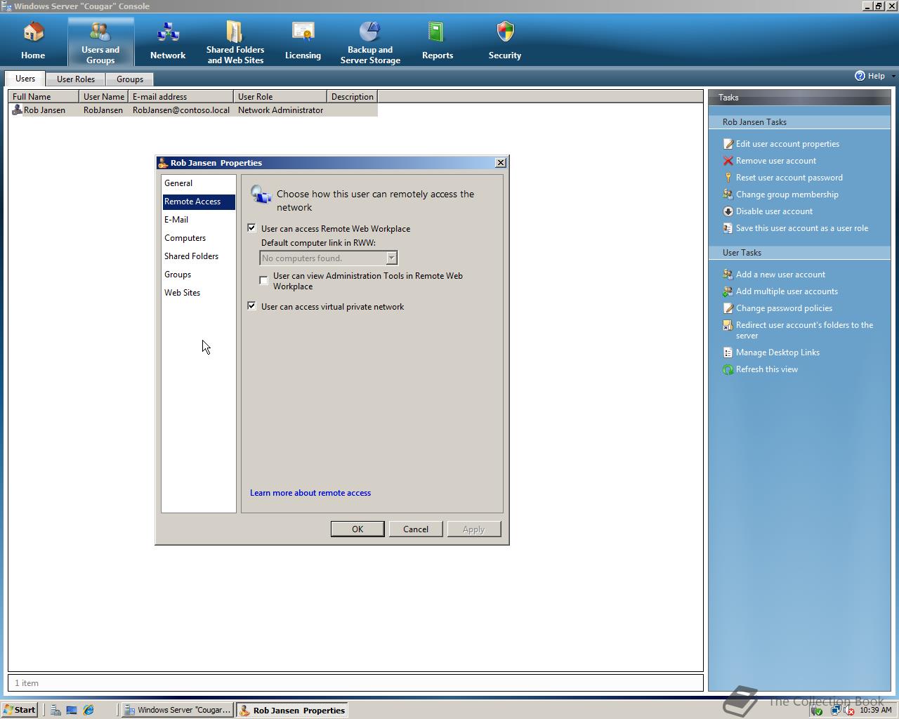Click the key icon for Reset password
Screen dimensions: 899x719
point(728,178)
